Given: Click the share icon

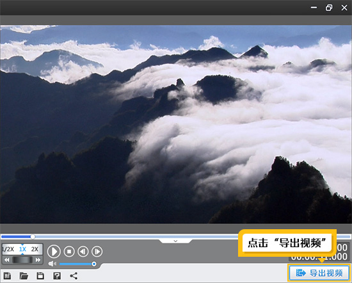Looking at the screenshot, I should 74,275.
